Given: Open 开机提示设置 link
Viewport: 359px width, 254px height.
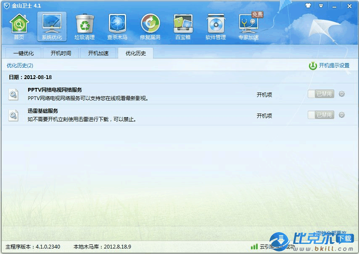Looking at the screenshot, I should click(334, 66).
